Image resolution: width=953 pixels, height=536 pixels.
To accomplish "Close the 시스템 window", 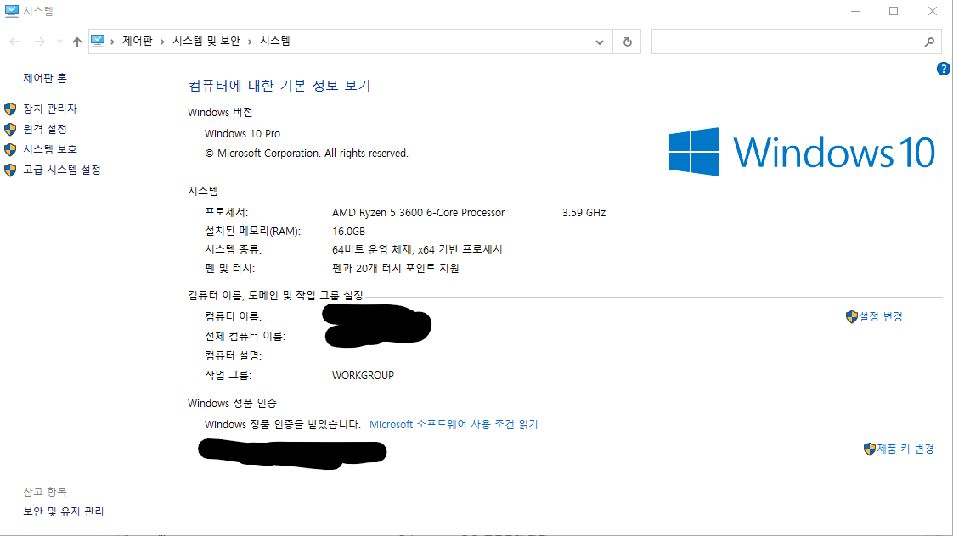I will point(933,11).
